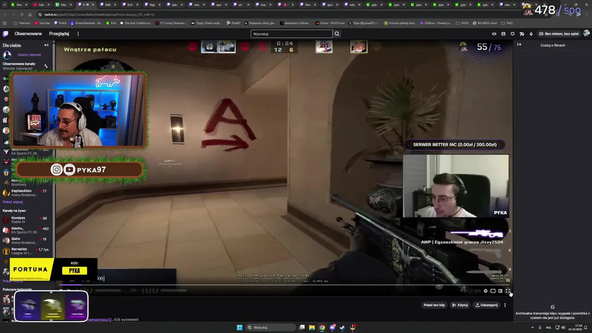Reload the page with browser refresh

pyautogui.click(x=21, y=14)
